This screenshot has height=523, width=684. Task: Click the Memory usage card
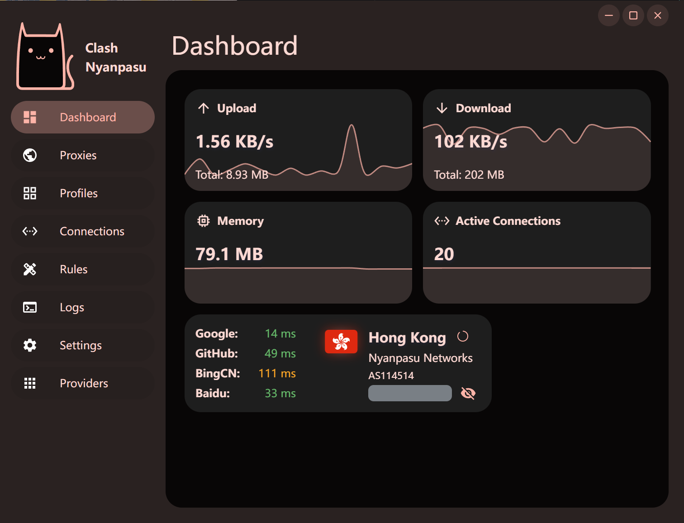coord(298,252)
